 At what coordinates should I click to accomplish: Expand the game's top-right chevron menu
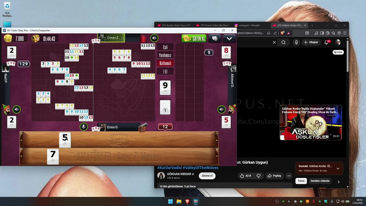[229, 38]
